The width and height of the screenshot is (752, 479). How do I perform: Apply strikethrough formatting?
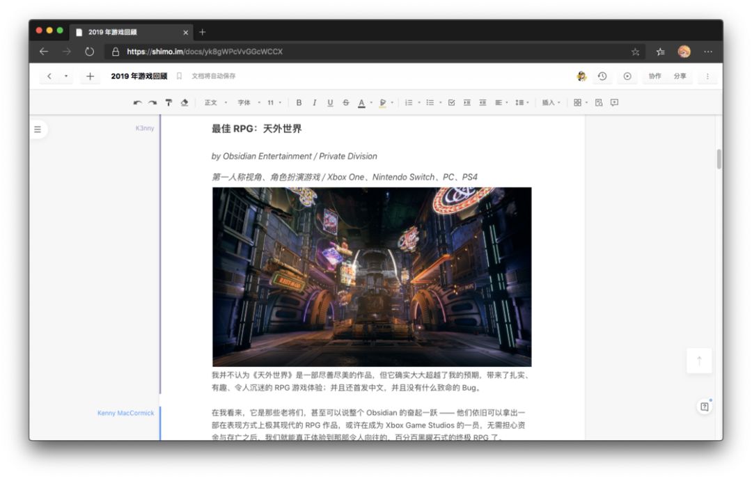pyautogui.click(x=345, y=102)
